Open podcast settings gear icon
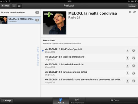 (130, 12)
